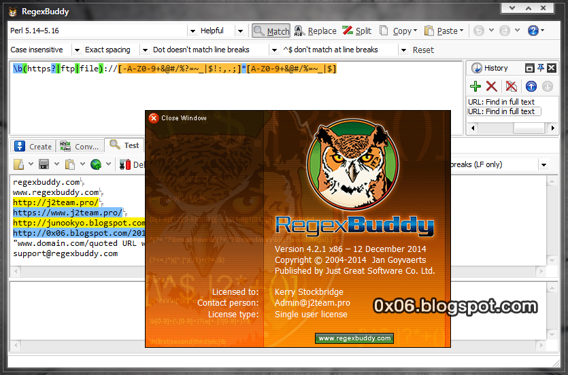
Task: Open the dropdown next to save icon
Action: 57,164
